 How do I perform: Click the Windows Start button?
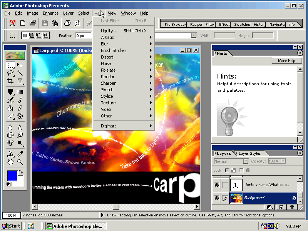click(x=12, y=226)
